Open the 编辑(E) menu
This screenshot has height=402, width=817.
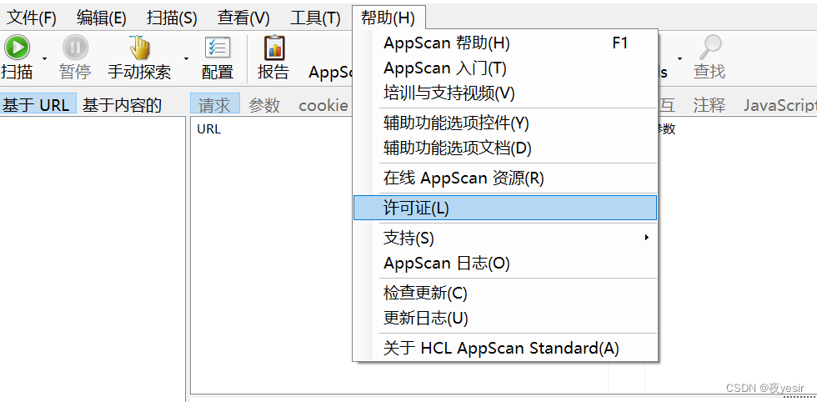pyautogui.click(x=102, y=18)
